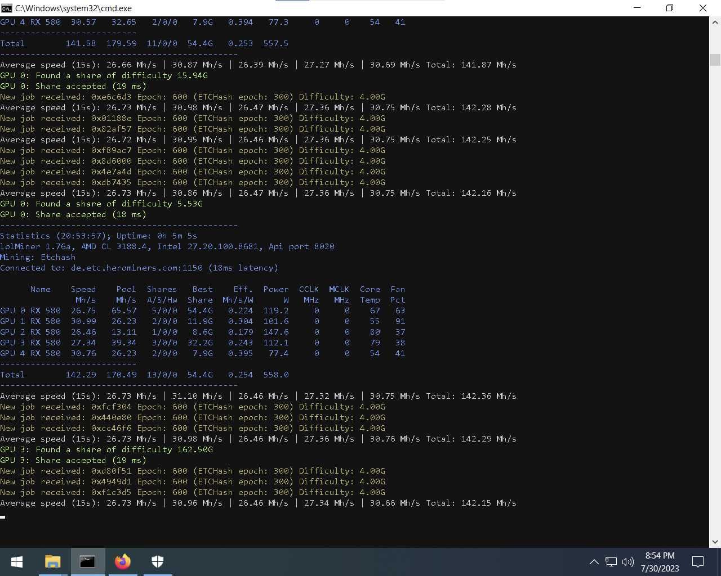Viewport: 721px width, 576px height.
Task: Click the 'GPU 3 RX 580' row name
Action: pos(30,343)
